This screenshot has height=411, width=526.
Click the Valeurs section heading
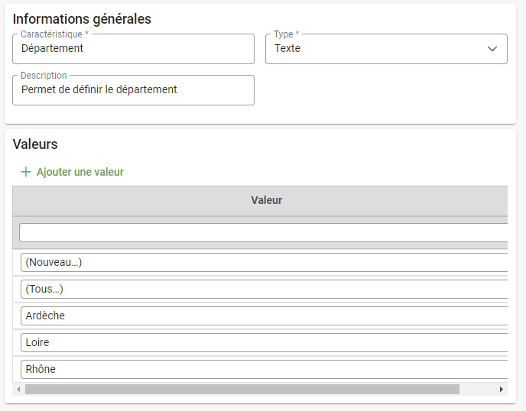[35, 144]
